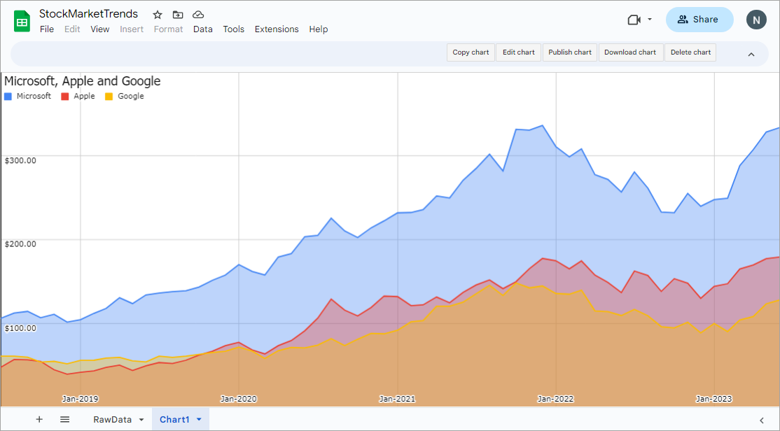
Task: Open the all sheets list icon
Action: coord(64,420)
